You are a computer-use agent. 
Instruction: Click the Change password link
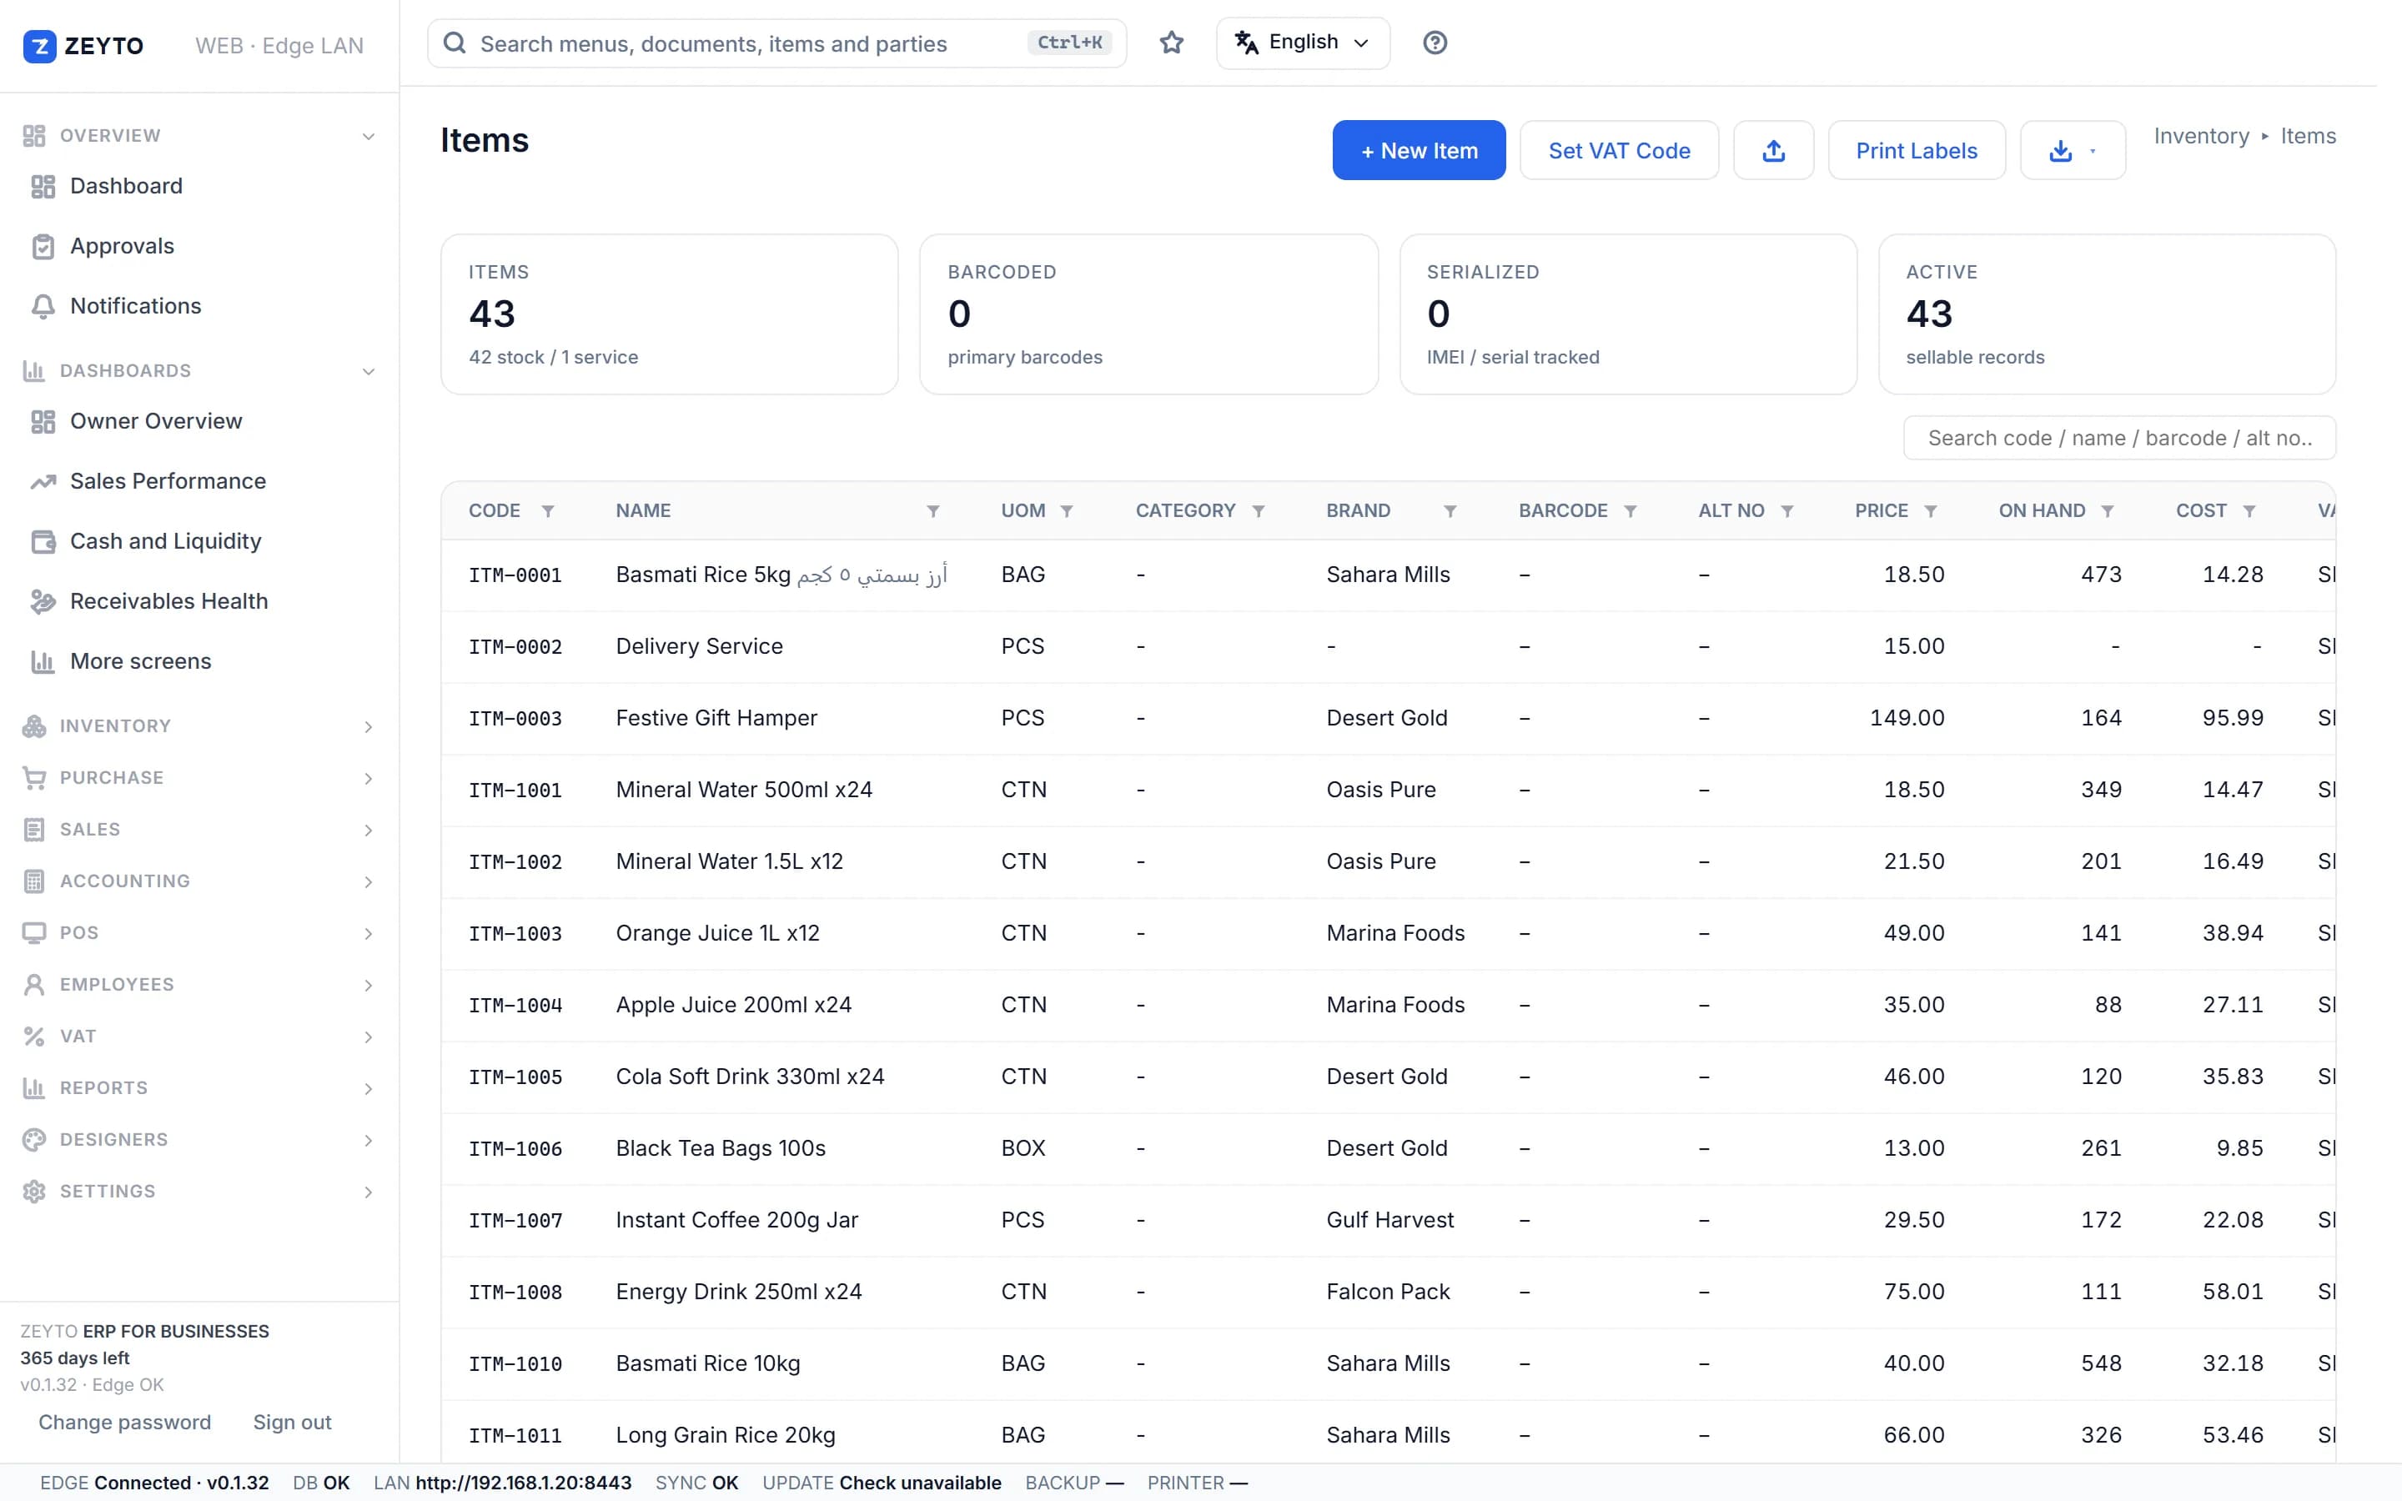pos(124,1422)
